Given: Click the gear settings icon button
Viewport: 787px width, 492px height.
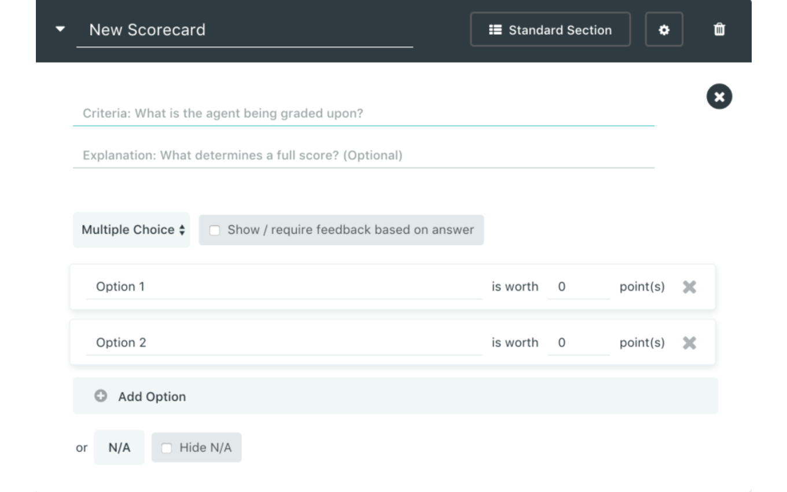Looking at the screenshot, I should click(664, 30).
